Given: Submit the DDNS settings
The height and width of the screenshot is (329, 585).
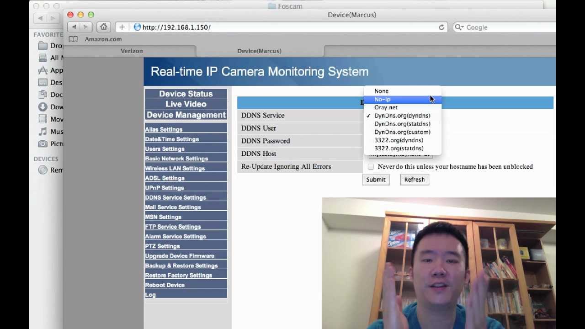Looking at the screenshot, I should (376, 180).
